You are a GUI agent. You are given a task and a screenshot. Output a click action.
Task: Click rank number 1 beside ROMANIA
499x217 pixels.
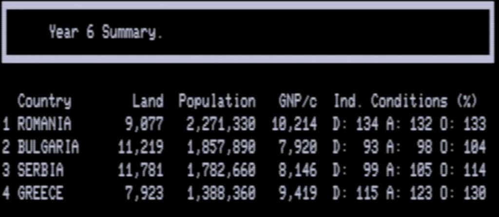point(6,124)
